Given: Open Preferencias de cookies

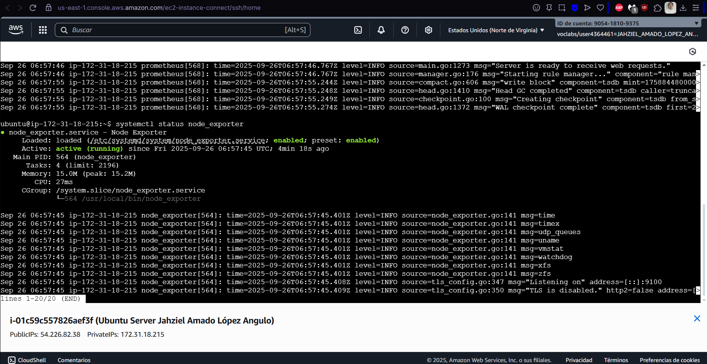Looking at the screenshot, I should 670,360.
